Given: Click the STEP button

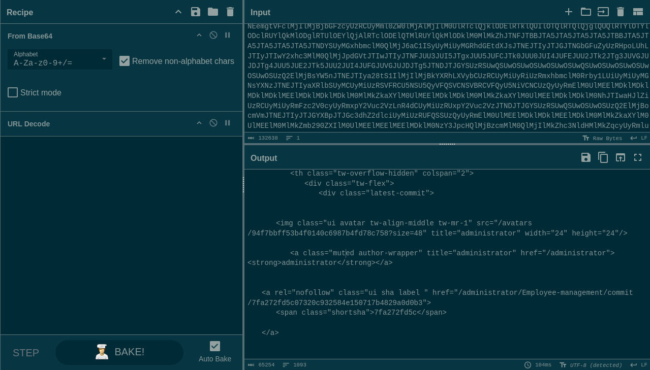Looking at the screenshot, I should 25,353.
